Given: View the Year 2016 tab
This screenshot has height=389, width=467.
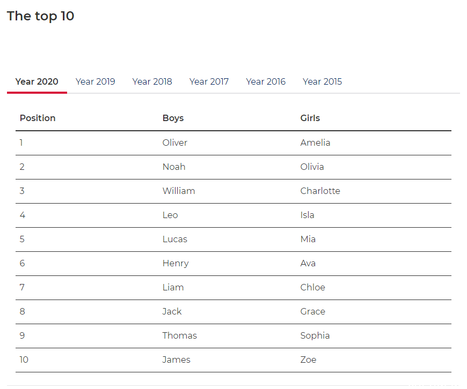Looking at the screenshot, I should point(266,81).
